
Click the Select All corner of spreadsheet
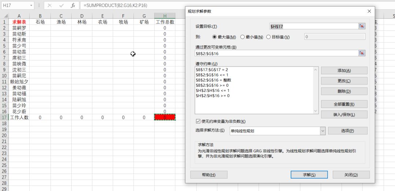click(x=4, y=16)
